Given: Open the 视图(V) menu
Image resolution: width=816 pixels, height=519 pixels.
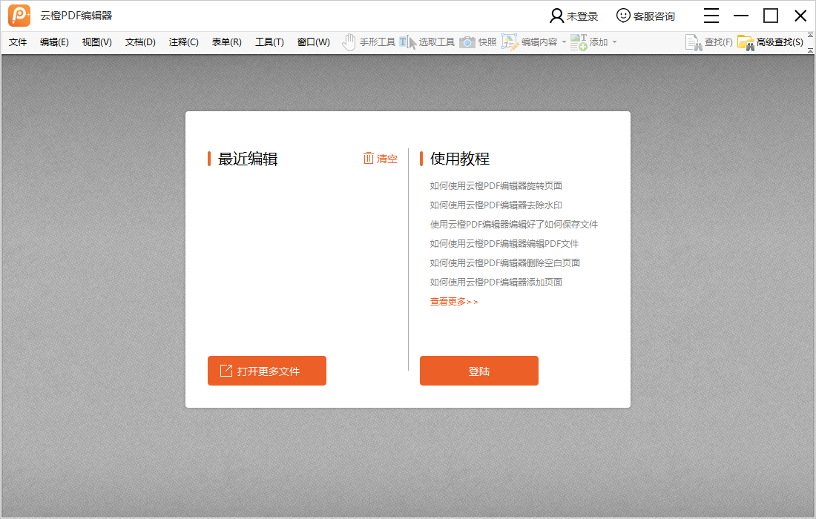Looking at the screenshot, I should (96, 42).
